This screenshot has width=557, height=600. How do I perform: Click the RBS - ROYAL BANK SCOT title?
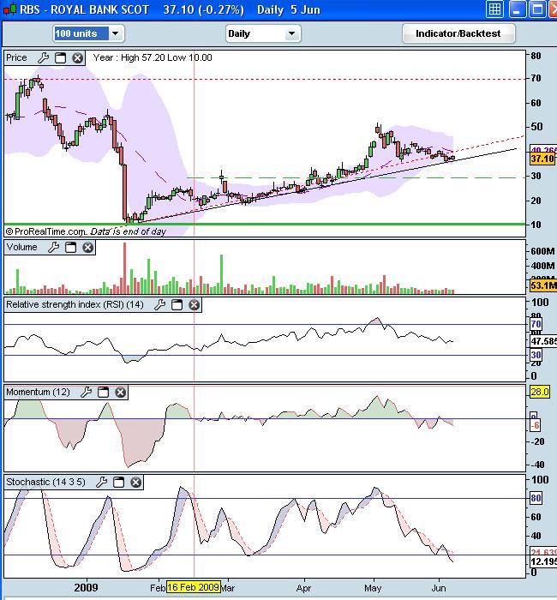[84, 9]
